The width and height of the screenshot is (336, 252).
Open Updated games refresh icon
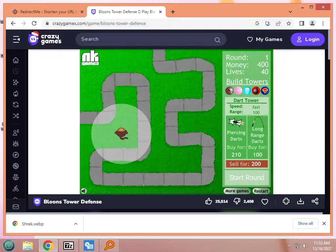(x=16, y=105)
